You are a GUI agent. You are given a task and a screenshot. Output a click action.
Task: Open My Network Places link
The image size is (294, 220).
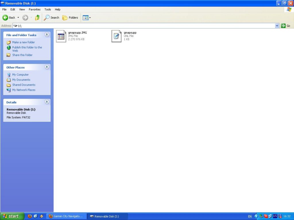pyautogui.click(x=24, y=90)
